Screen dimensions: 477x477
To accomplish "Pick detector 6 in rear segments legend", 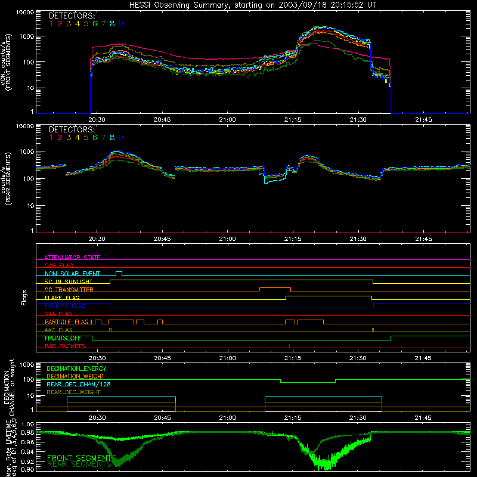I will [x=95, y=138].
